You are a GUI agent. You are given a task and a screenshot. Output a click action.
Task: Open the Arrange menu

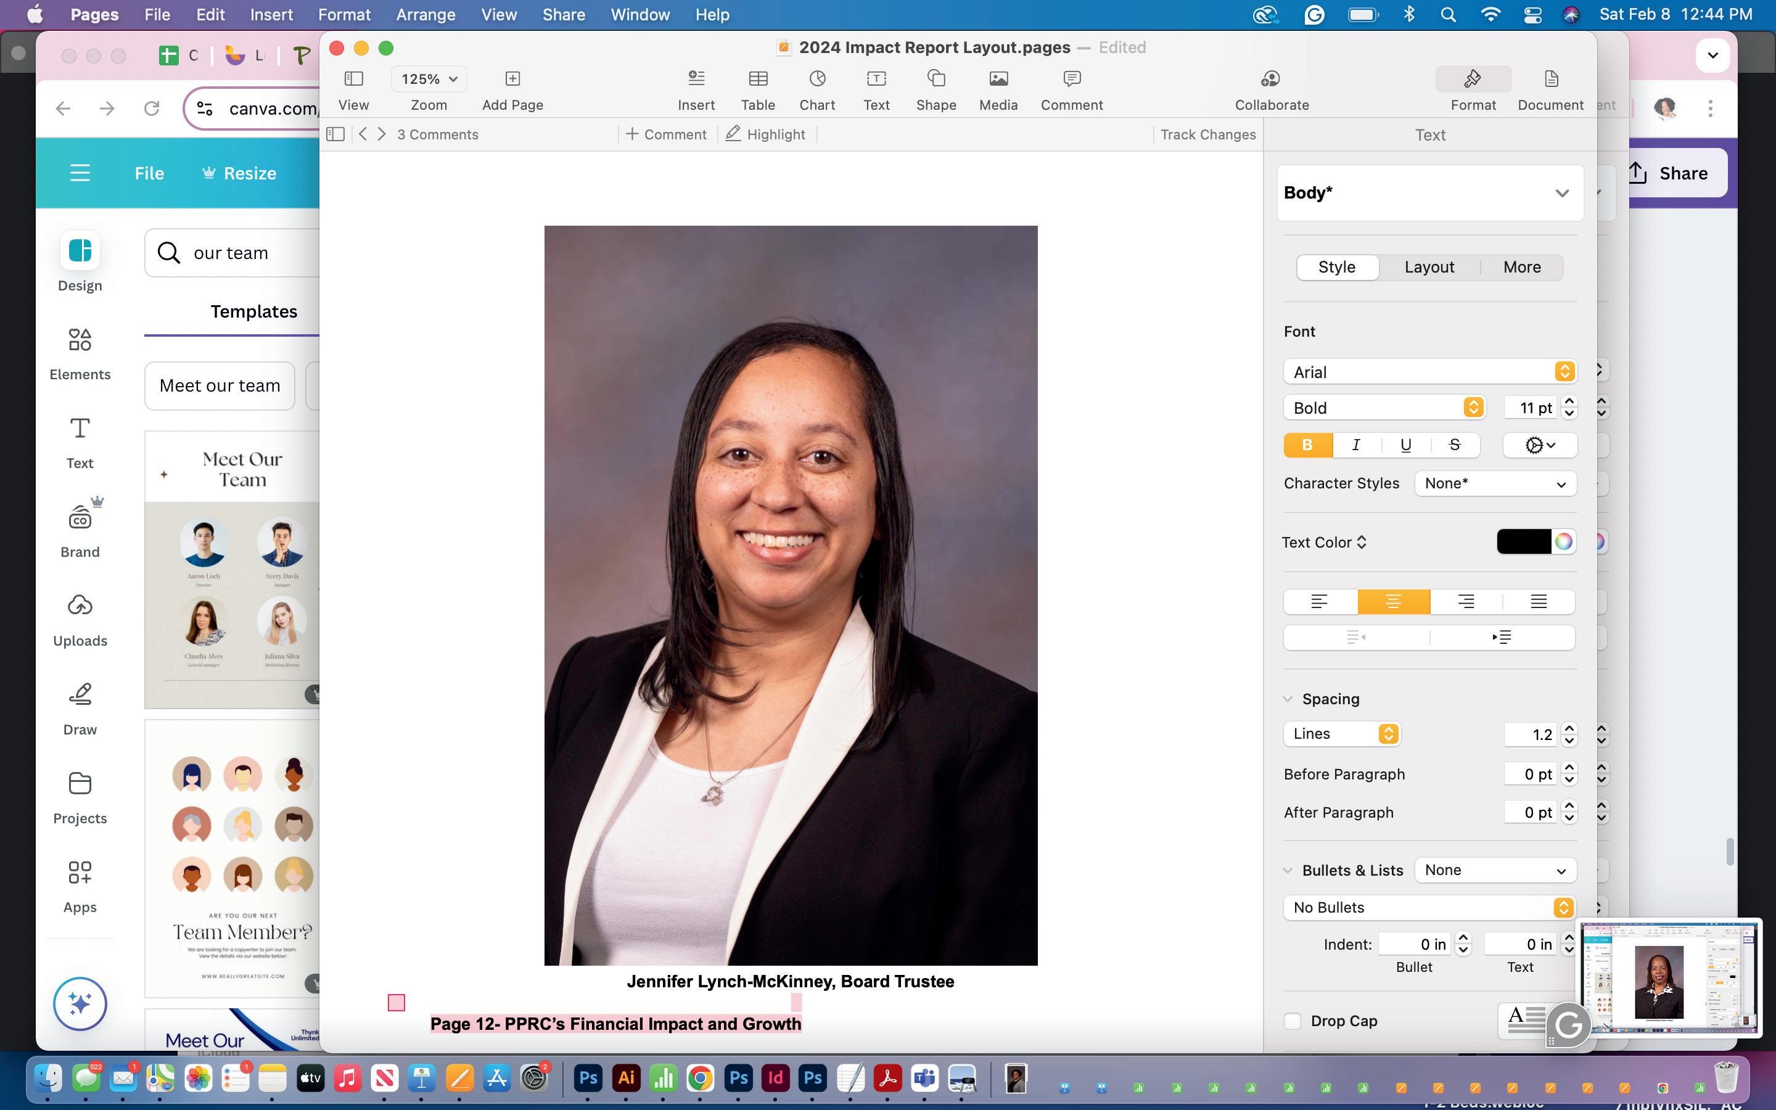pos(425,15)
